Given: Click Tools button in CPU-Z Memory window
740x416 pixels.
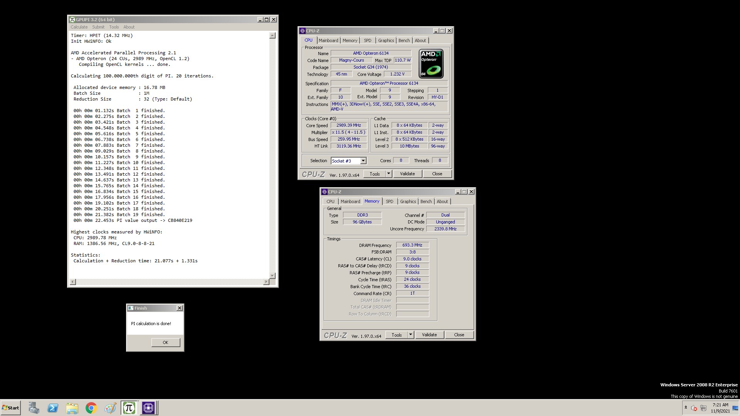Looking at the screenshot, I should tap(397, 335).
